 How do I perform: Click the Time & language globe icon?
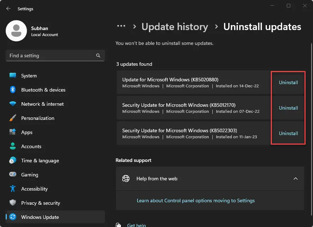(13, 160)
